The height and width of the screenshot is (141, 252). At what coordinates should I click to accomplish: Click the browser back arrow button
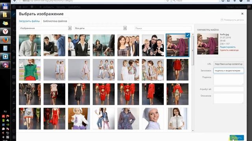click(x=15, y=1)
